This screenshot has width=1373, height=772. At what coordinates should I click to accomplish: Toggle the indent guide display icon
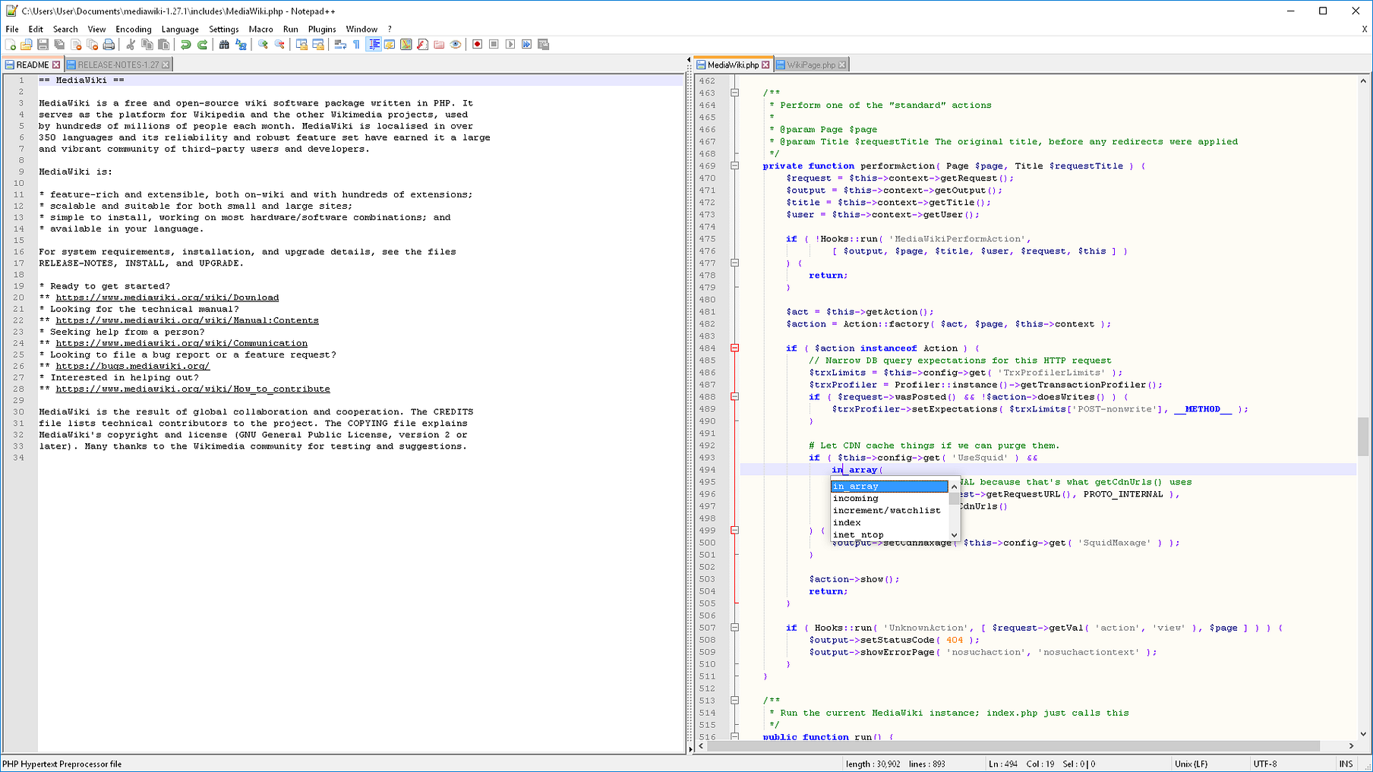pyautogui.click(x=374, y=44)
